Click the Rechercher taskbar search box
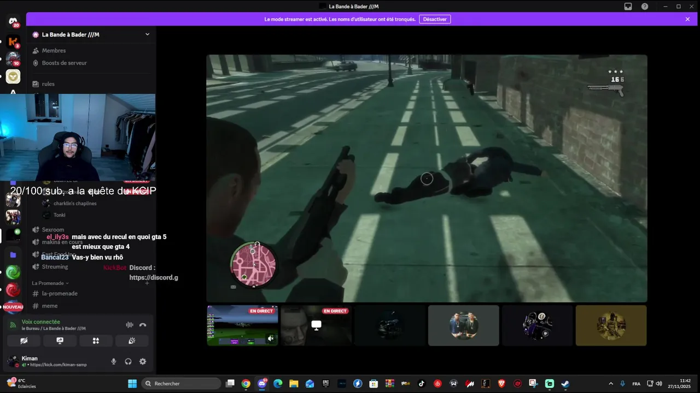 tap(181, 384)
